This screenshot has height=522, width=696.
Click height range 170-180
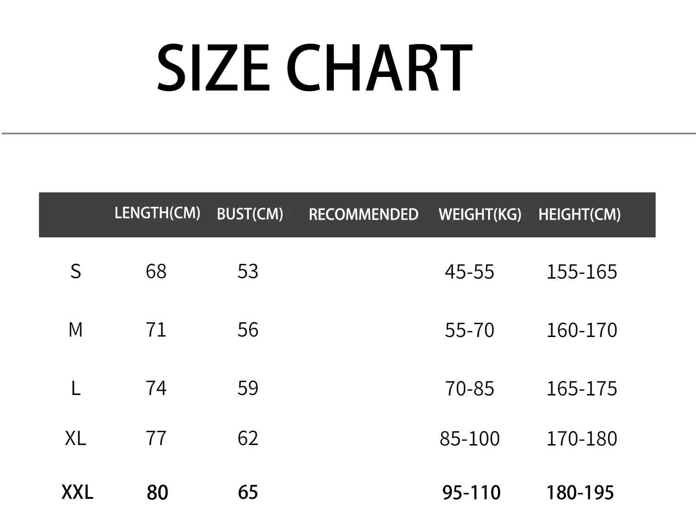(582, 439)
